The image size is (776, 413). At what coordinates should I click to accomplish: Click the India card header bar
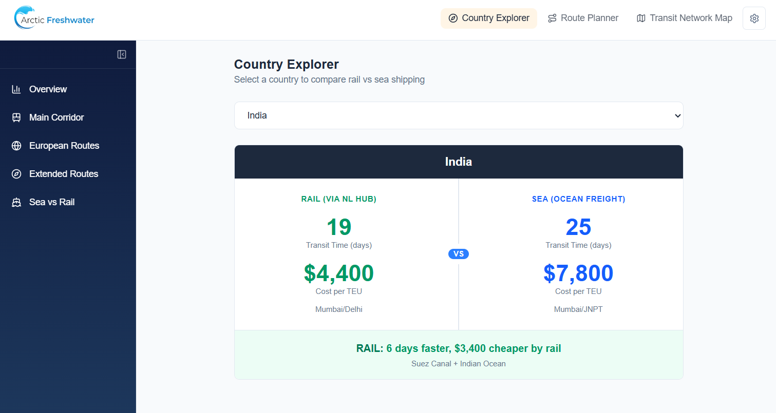[x=458, y=161]
